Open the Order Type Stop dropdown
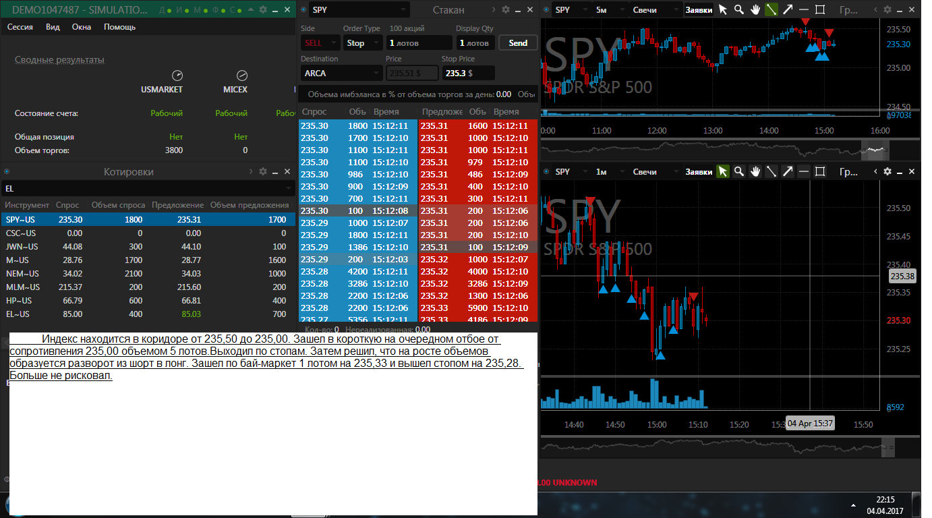This screenshot has height=518, width=932. (363, 42)
